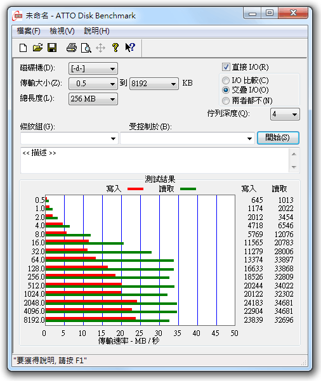Click the write value 20244
The image size is (321, 381).
pos(253,285)
